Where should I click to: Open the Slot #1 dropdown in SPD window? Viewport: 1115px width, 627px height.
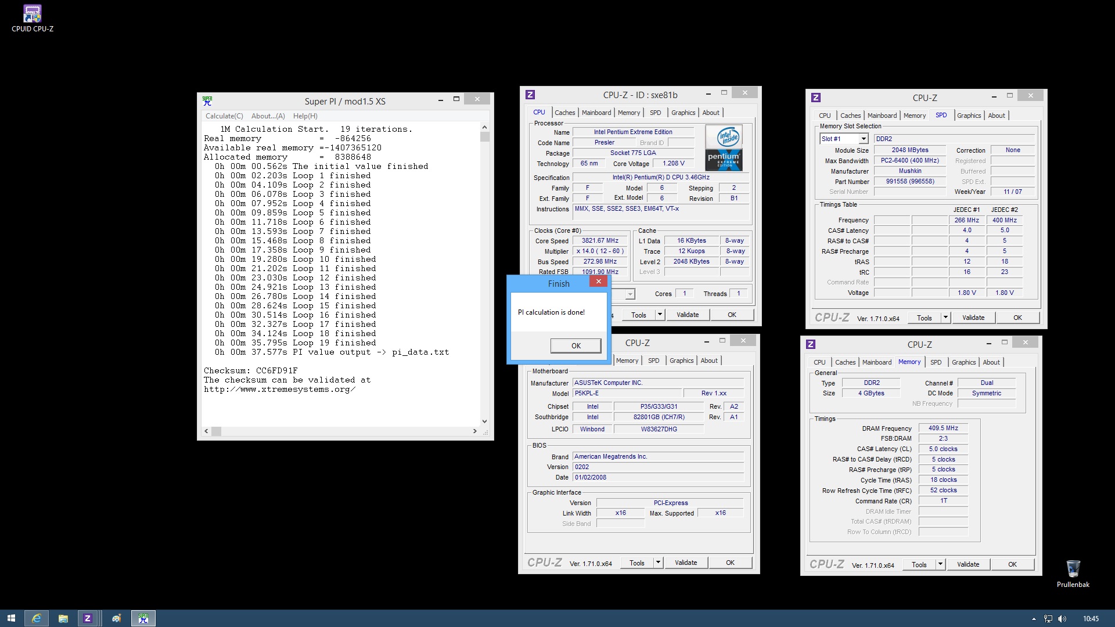(864, 139)
